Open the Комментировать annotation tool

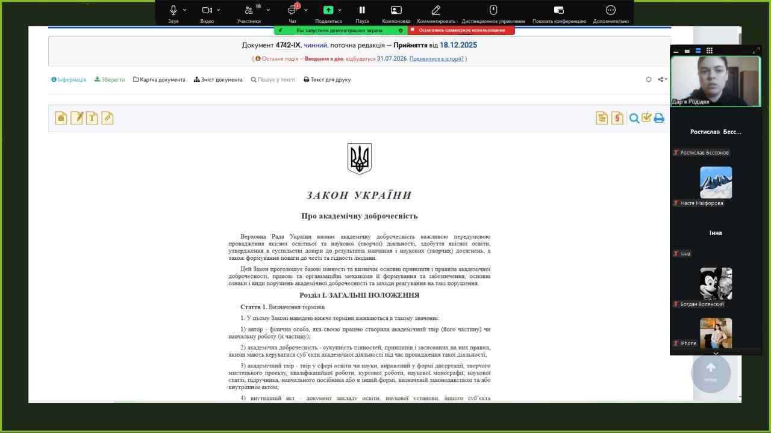click(436, 10)
